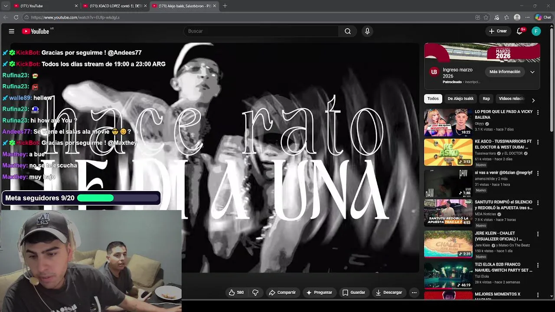Activate voice search microphone

(x=367, y=31)
